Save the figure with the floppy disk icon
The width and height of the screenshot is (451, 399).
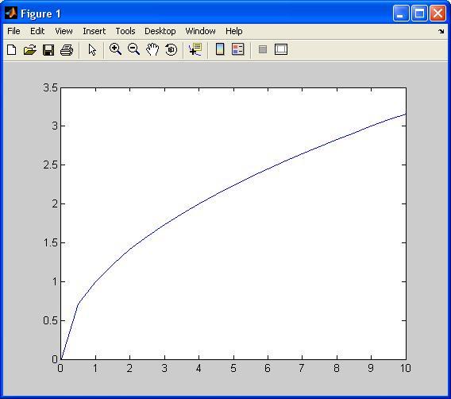(48, 50)
